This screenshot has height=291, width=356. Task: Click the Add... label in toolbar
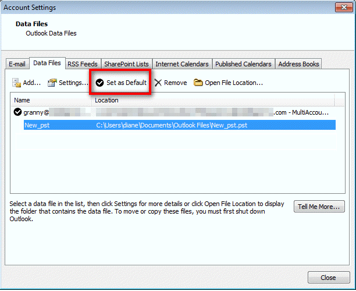coord(32,83)
